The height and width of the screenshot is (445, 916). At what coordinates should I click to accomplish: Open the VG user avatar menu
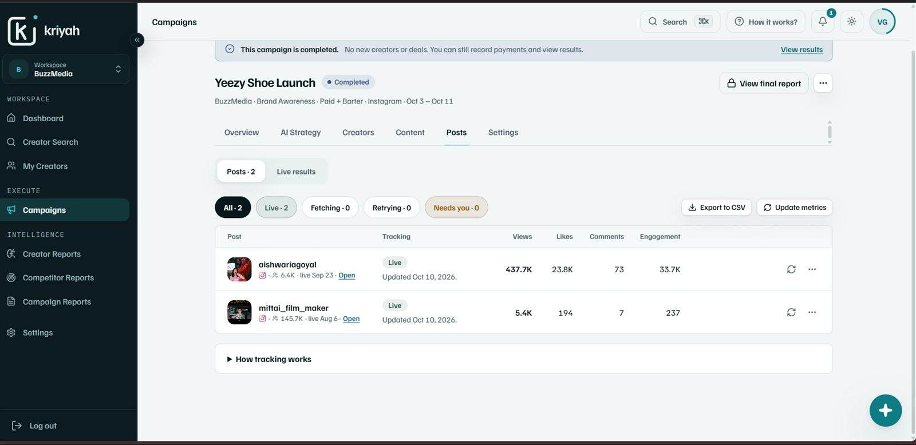882,22
